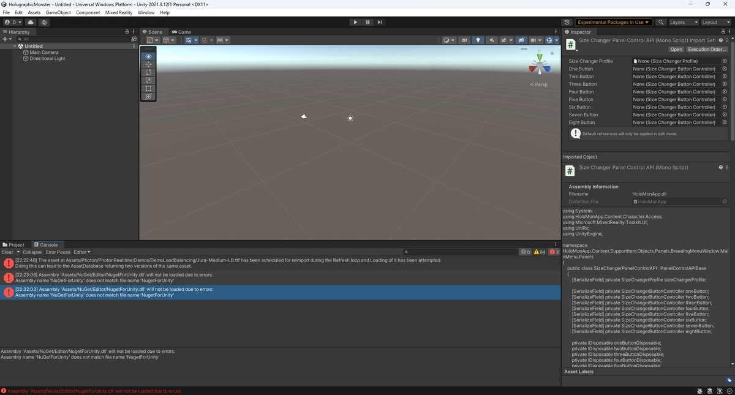This screenshot has width=735, height=395.
Task: Pick object for Eight Button field
Action: [x=725, y=122]
